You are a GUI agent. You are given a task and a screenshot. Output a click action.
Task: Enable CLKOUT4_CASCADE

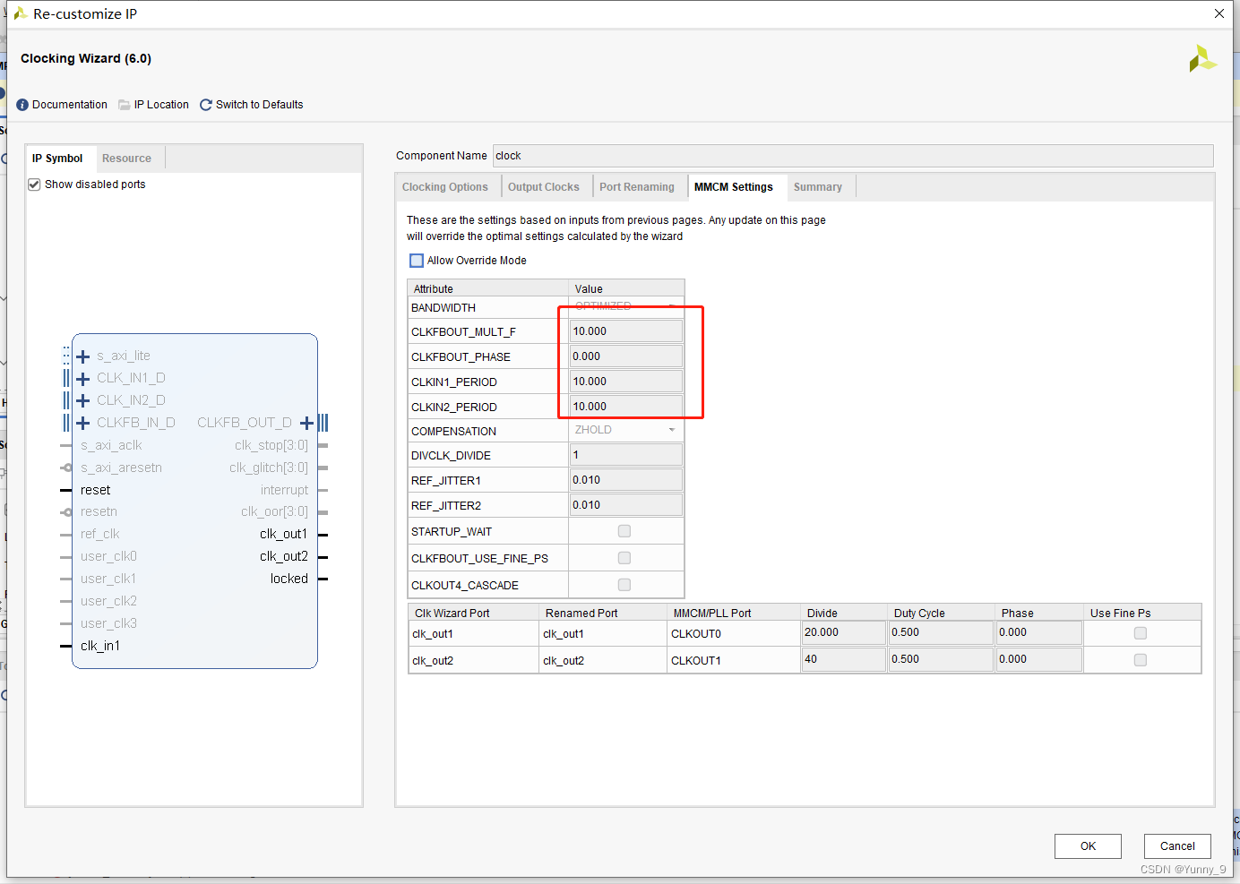tap(624, 584)
